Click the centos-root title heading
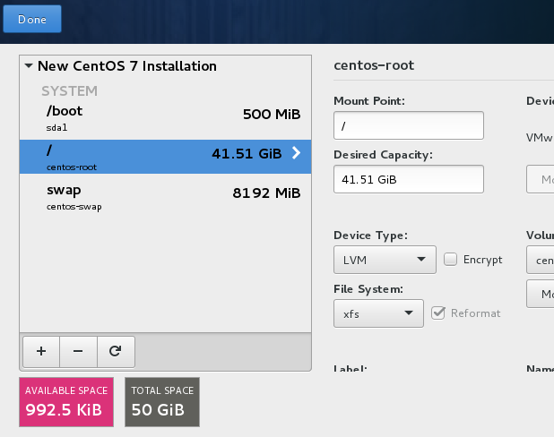Screen dimensions: 554x437 click(374, 65)
